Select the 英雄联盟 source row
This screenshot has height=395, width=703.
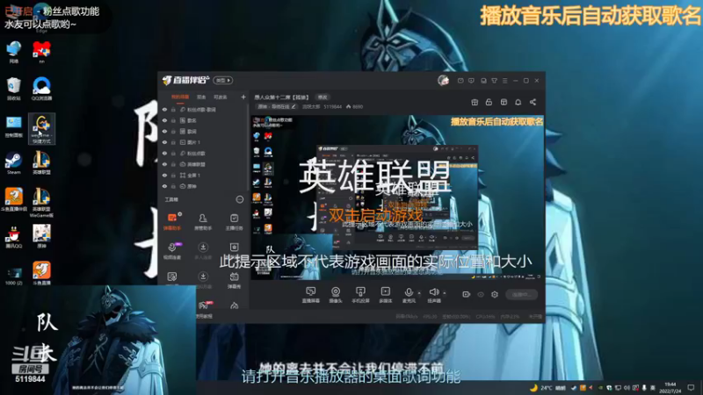pos(204,164)
